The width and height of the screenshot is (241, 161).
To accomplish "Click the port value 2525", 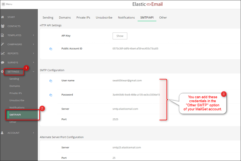I will (x=115, y=119).
